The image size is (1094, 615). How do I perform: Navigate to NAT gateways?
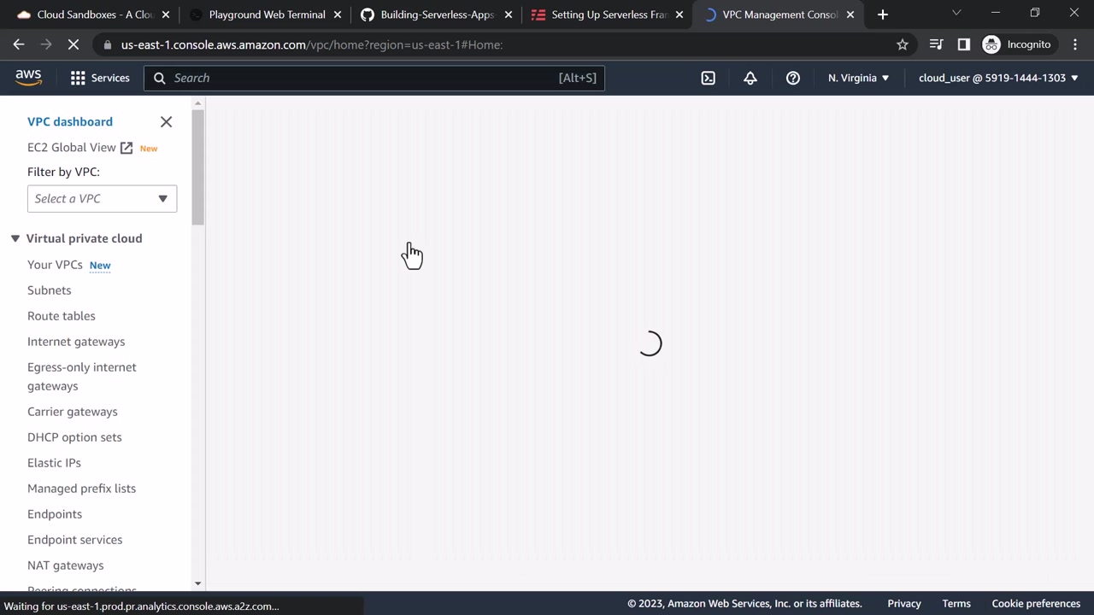[x=66, y=565]
